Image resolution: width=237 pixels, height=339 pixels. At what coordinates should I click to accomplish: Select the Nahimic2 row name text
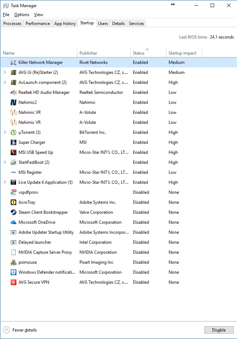pyautogui.click(x=28, y=102)
